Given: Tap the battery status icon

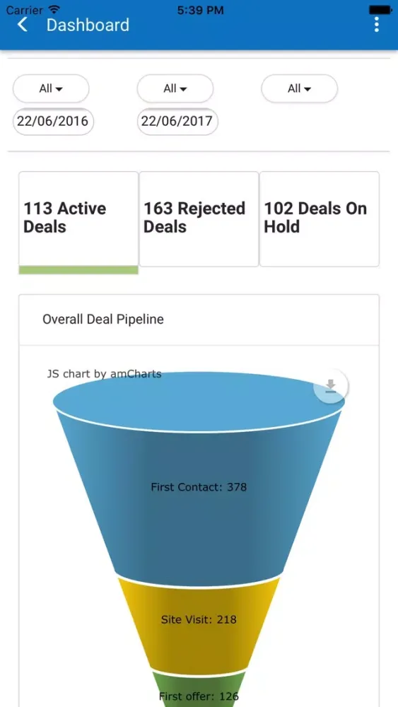Looking at the screenshot, I should pyautogui.click(x=380, y=9).
